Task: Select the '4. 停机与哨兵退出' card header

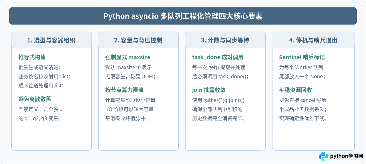Action: 313,40
